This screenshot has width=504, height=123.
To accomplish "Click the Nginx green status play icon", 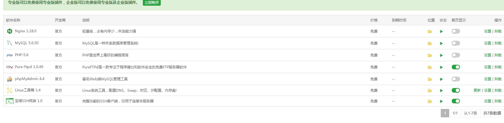I will pyautogui.click(x=441, y=31).
